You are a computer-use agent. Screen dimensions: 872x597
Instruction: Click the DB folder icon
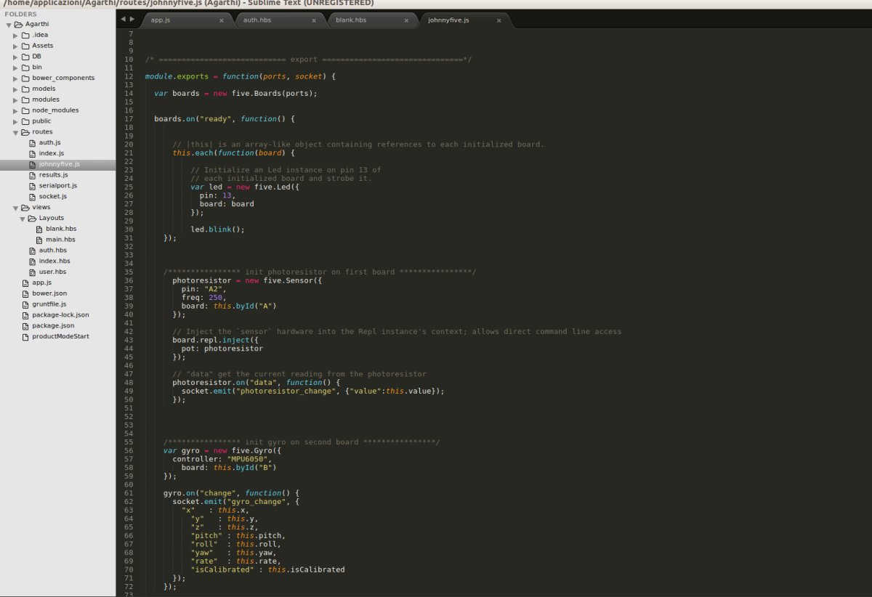pos(25,57)
